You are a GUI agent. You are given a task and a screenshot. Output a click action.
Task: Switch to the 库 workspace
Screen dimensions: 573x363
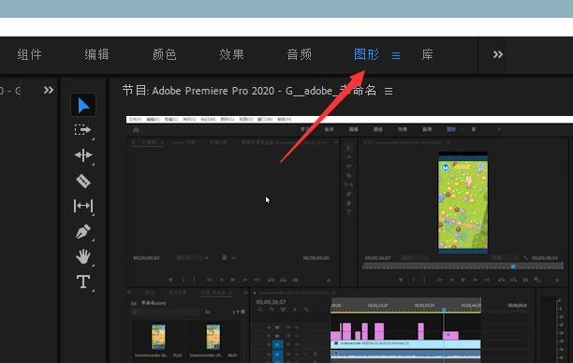(x=428, y=54)
